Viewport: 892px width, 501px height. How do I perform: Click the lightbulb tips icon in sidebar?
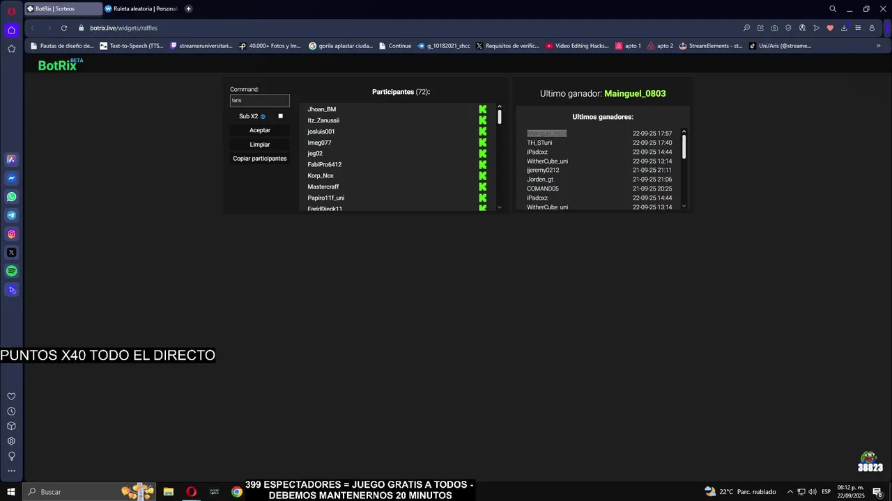pos(11,456)
